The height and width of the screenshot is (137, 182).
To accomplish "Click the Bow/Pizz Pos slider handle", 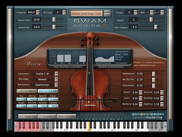I will point(153,80).
